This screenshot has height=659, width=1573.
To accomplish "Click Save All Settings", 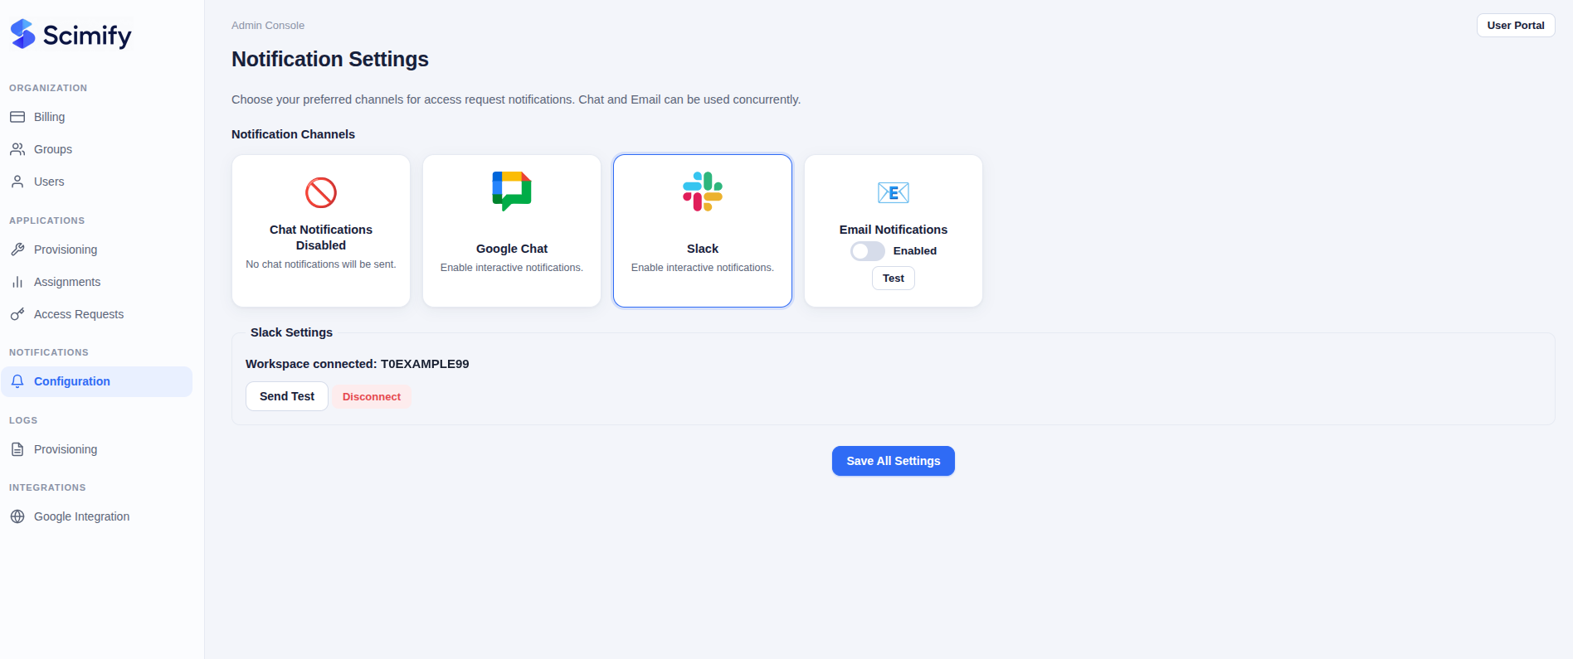I will tap(894, 461).
